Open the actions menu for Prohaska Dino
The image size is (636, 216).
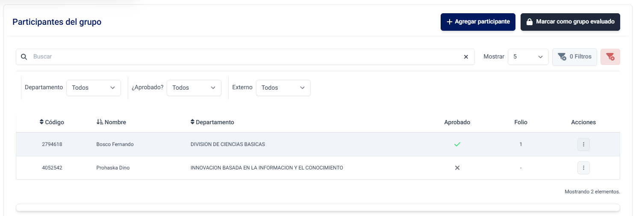tap(583, 168)
